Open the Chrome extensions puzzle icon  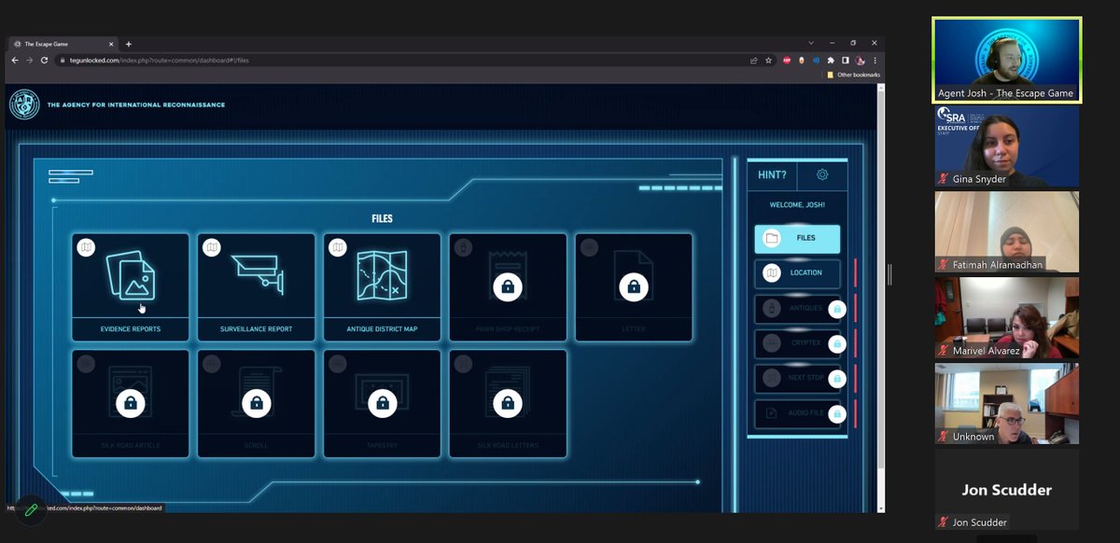coord(832,60)
